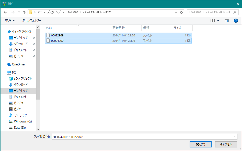This screenshot has width=242, height=151.
Task: Go back with the left arrow
Action: [x=5, y=12]
